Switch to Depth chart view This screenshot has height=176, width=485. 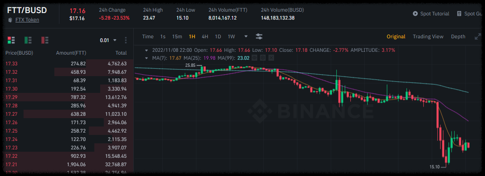pyautogui.click(x=458, y=36)
